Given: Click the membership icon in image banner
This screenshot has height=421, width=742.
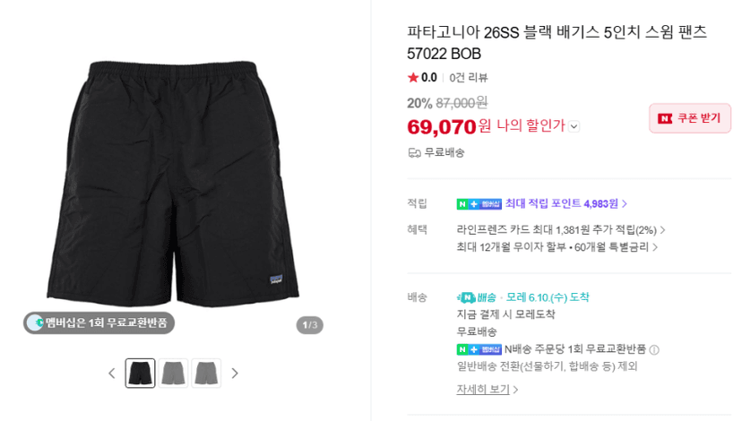Looking at the screenshot, I should coord(36,323).
